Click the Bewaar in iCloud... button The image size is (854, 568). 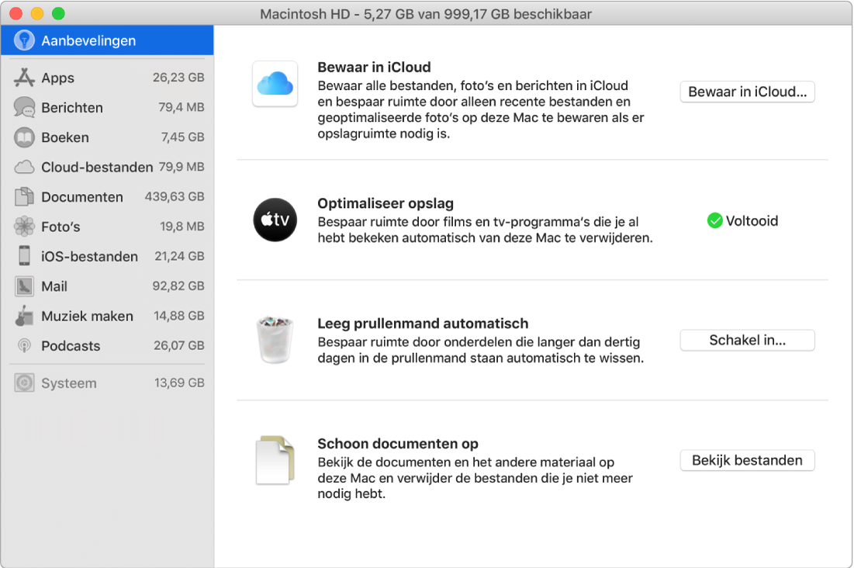click(x=747, y=92)
